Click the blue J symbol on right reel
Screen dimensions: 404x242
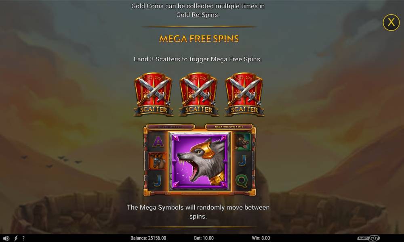(242, 161)
